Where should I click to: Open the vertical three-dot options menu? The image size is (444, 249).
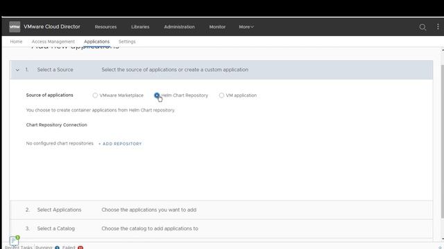coord(438,26)
